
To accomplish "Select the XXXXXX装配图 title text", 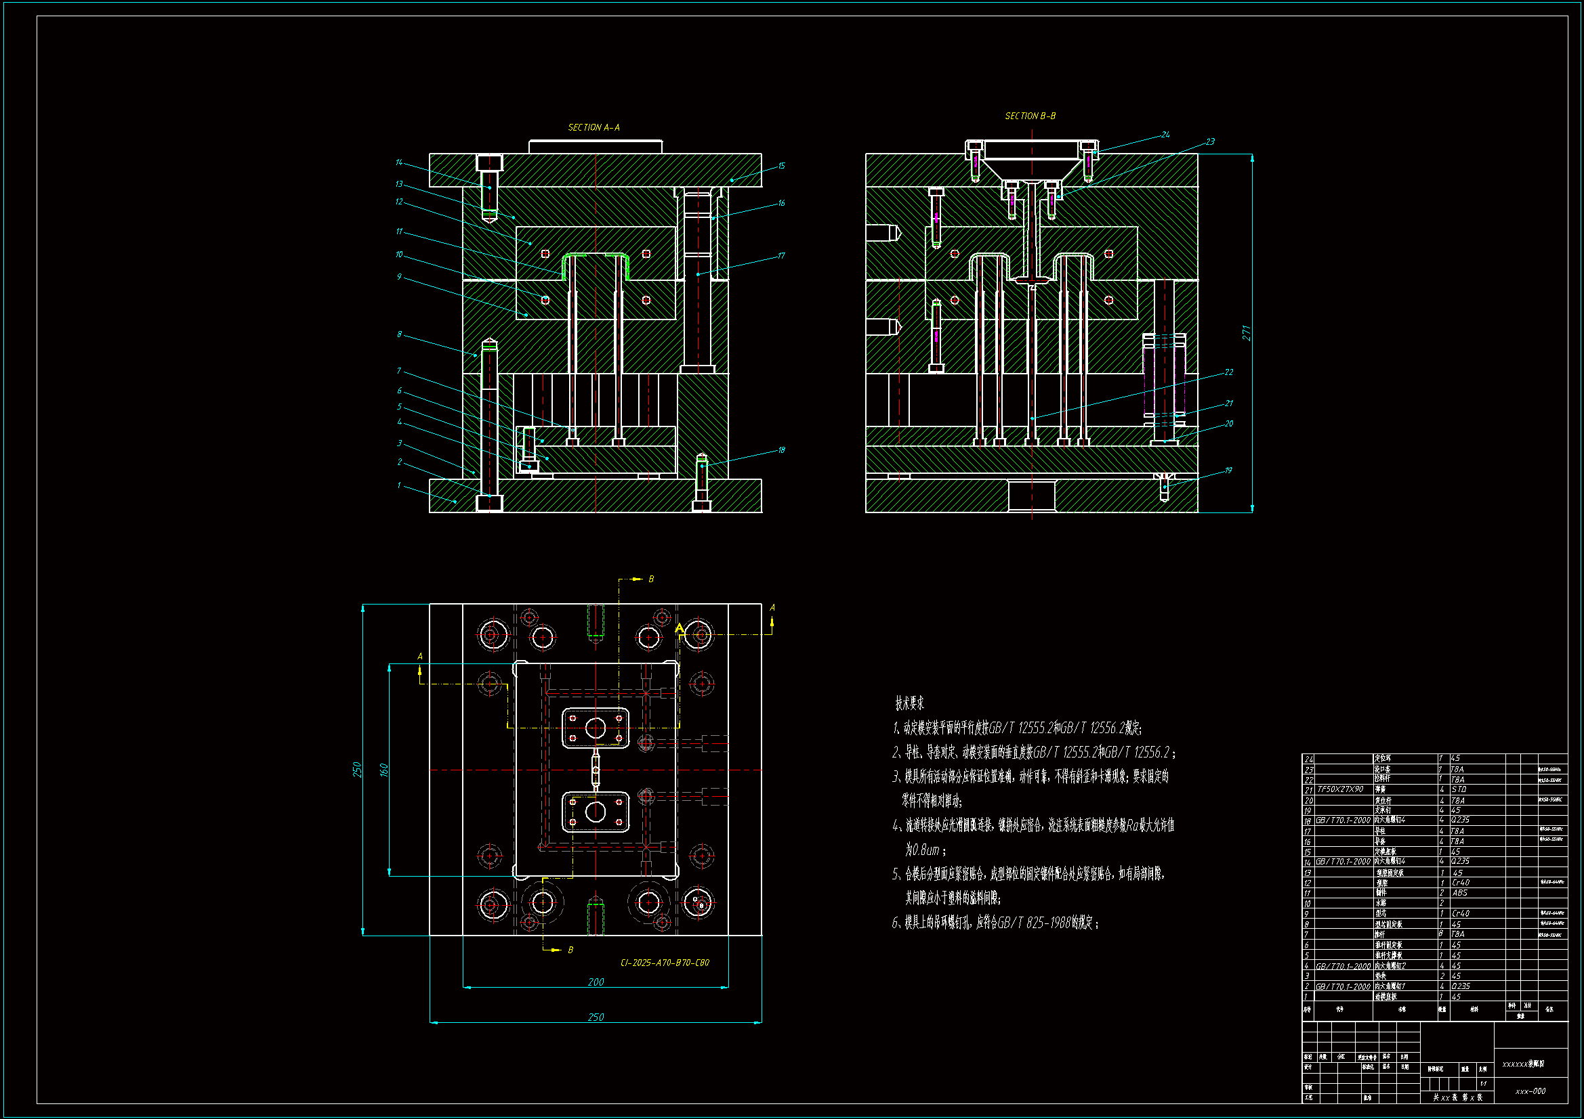I will click(1522, 1064).
